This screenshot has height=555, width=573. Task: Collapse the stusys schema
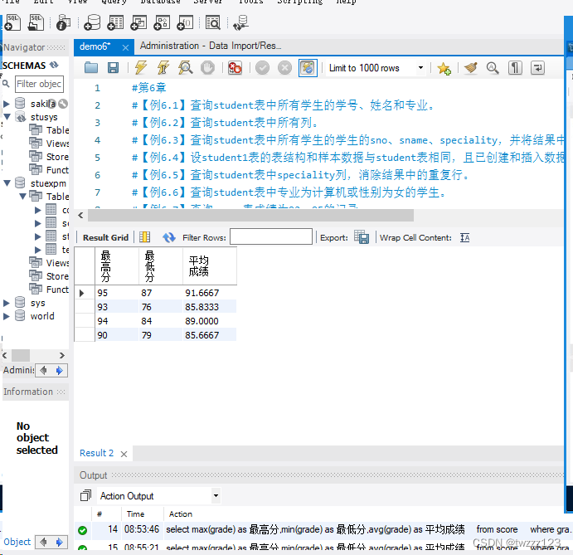(x=7, y=117)
